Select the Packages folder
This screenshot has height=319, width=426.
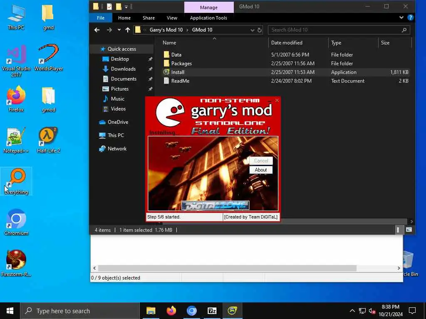click(181, 64)
